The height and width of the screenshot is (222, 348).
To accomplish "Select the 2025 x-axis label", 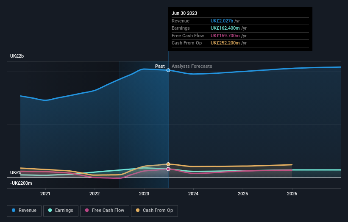I will coord(243,194).
